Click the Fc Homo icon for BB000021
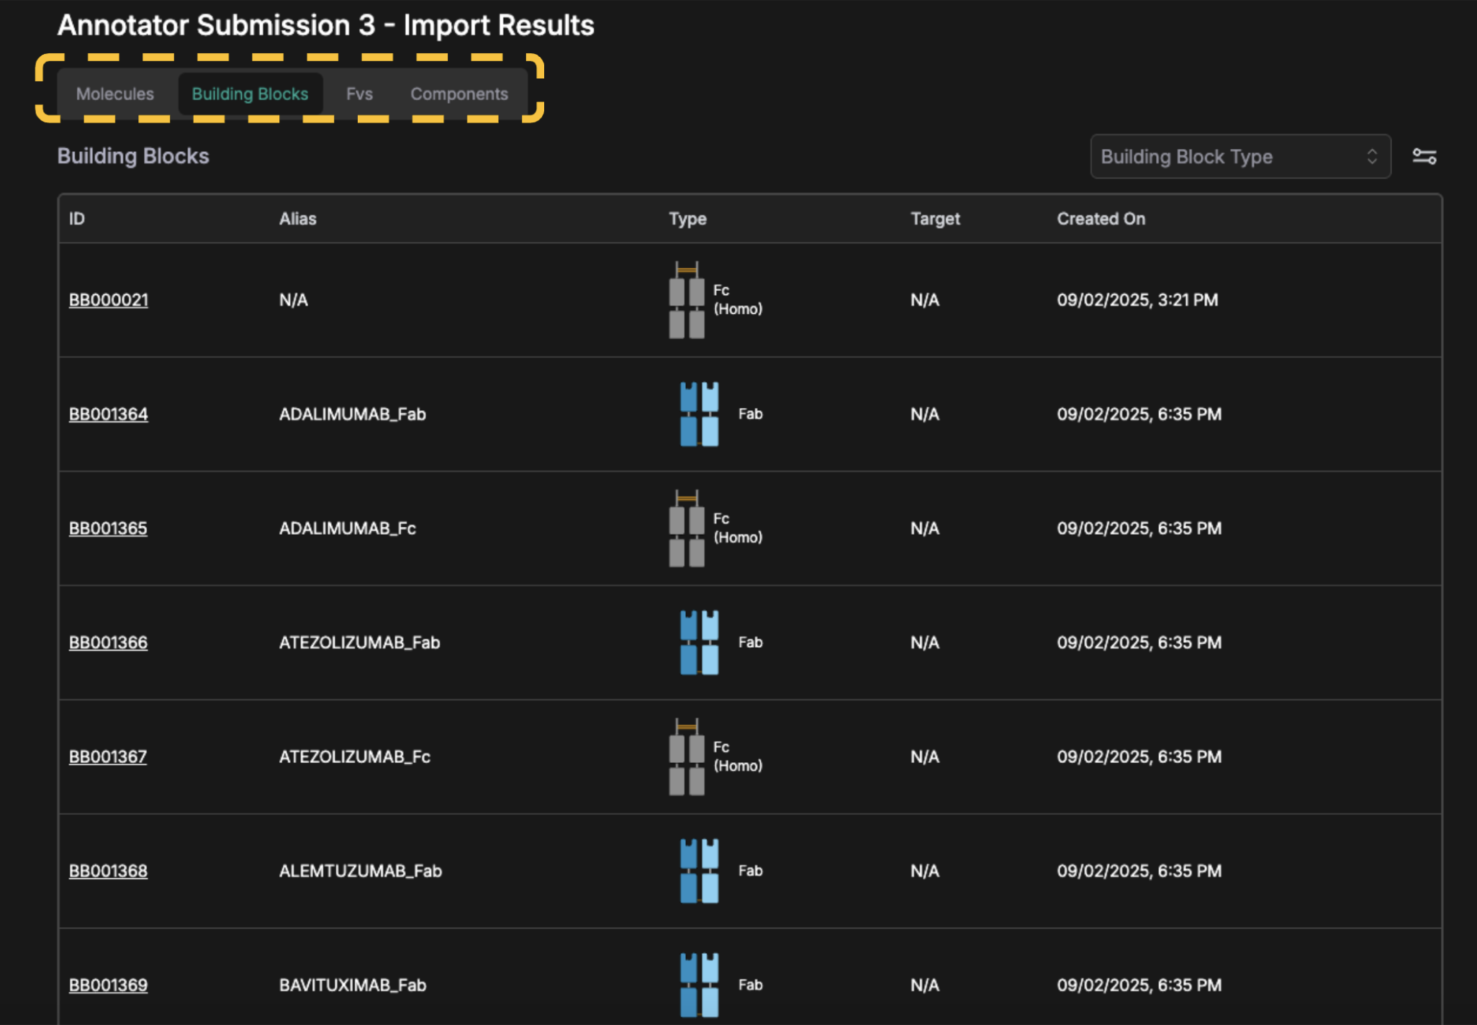 point(687,300)
